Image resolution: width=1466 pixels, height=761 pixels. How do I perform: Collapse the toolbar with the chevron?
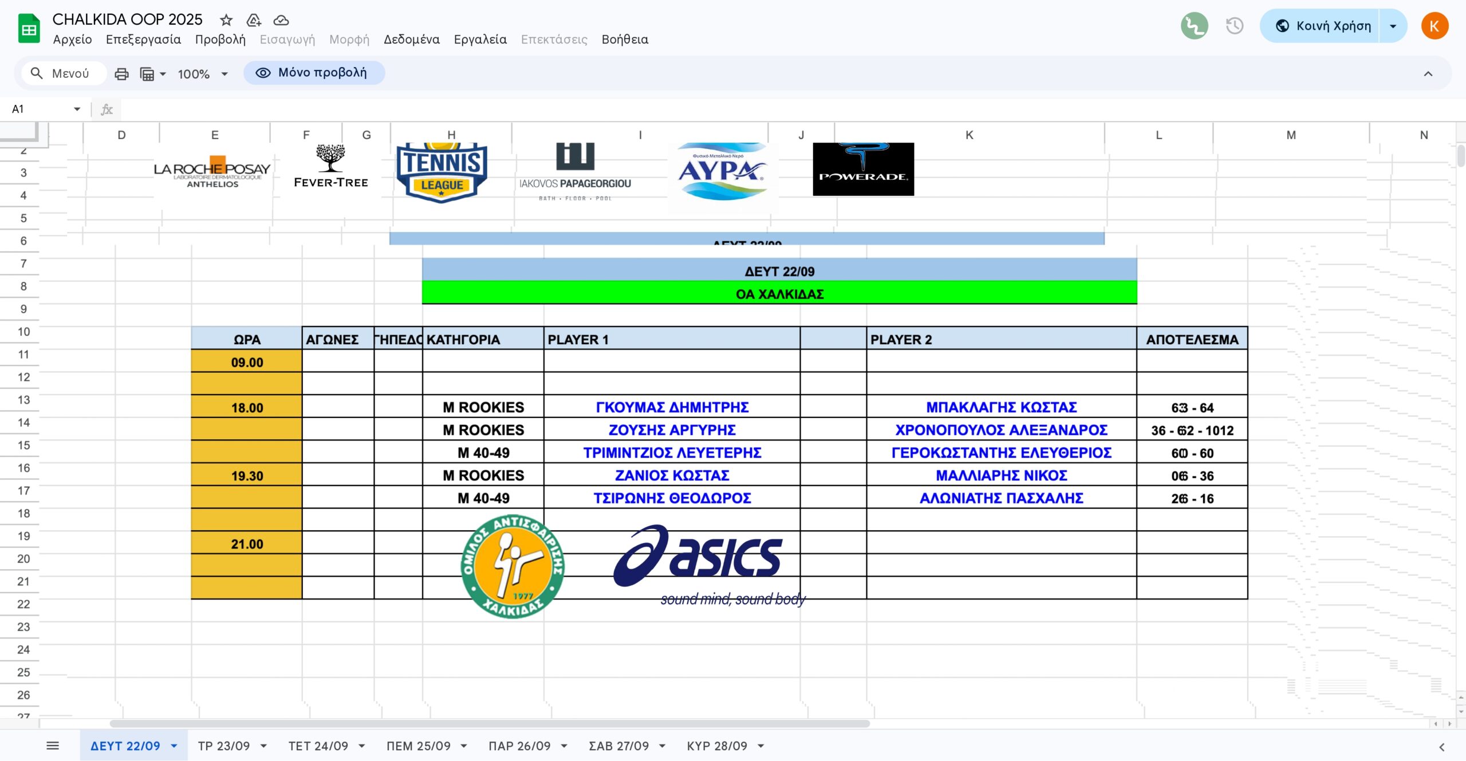[x=1428, y=73]
